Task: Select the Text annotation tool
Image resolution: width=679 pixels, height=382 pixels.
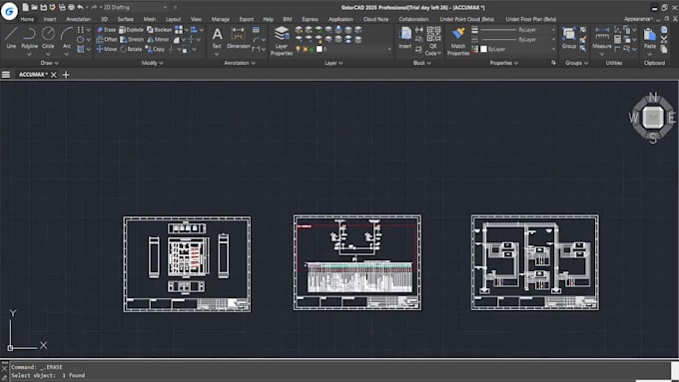Action: [217, 37]
